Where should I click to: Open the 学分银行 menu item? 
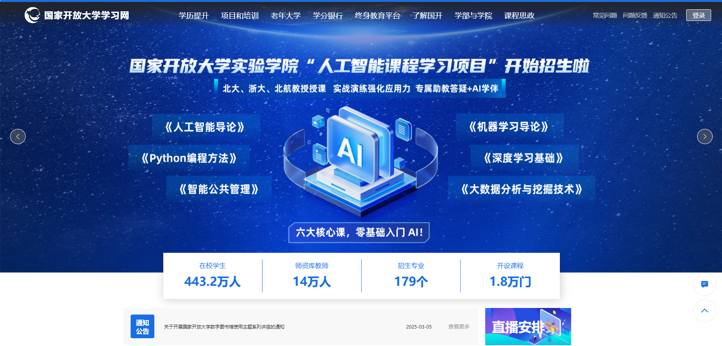(328, 16)
